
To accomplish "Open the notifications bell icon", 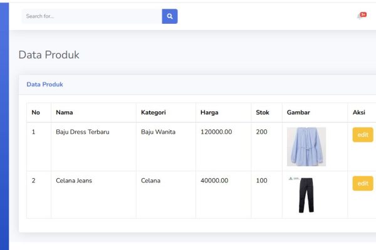I will (360, 16).
